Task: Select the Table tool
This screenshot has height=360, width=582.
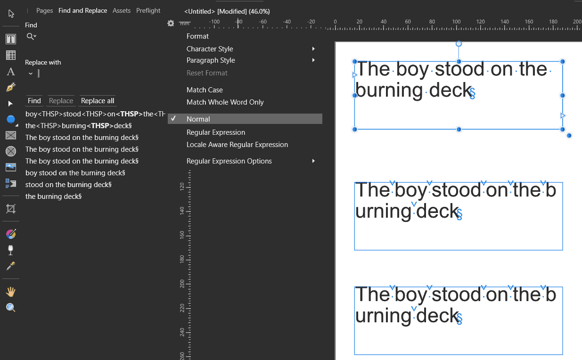Action: click(11, 55)
